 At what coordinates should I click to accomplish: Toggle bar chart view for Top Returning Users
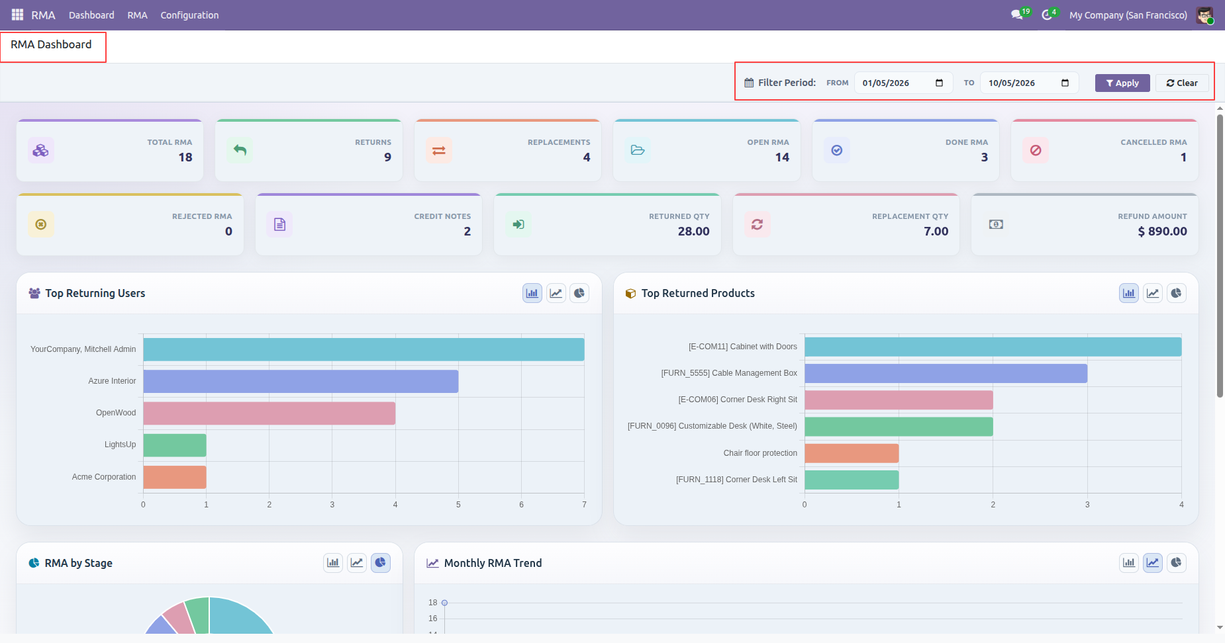click(x=532, y=293)
